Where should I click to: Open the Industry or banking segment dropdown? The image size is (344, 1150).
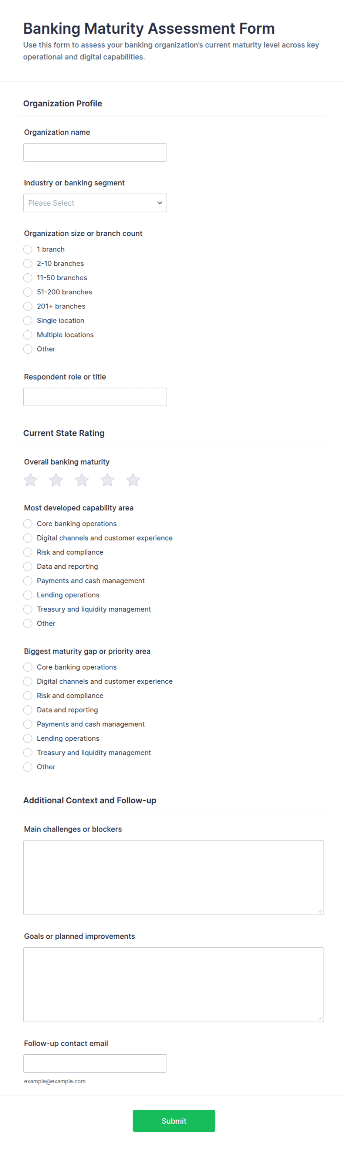tap(95, 203)
